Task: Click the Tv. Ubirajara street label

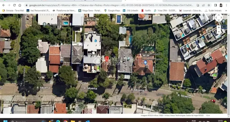Action: pyautogui.click(x=24, y=74)
